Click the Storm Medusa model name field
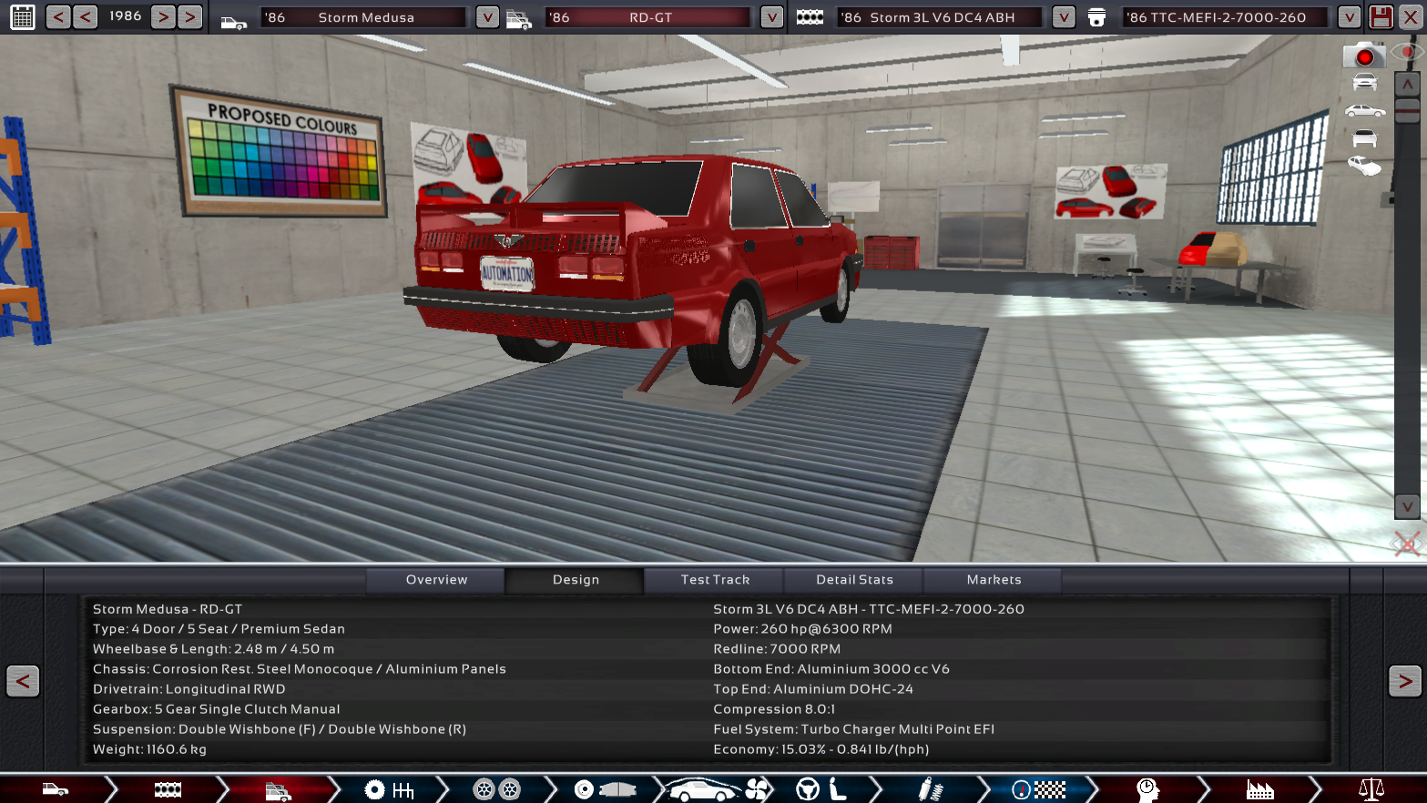 (366, 17)
